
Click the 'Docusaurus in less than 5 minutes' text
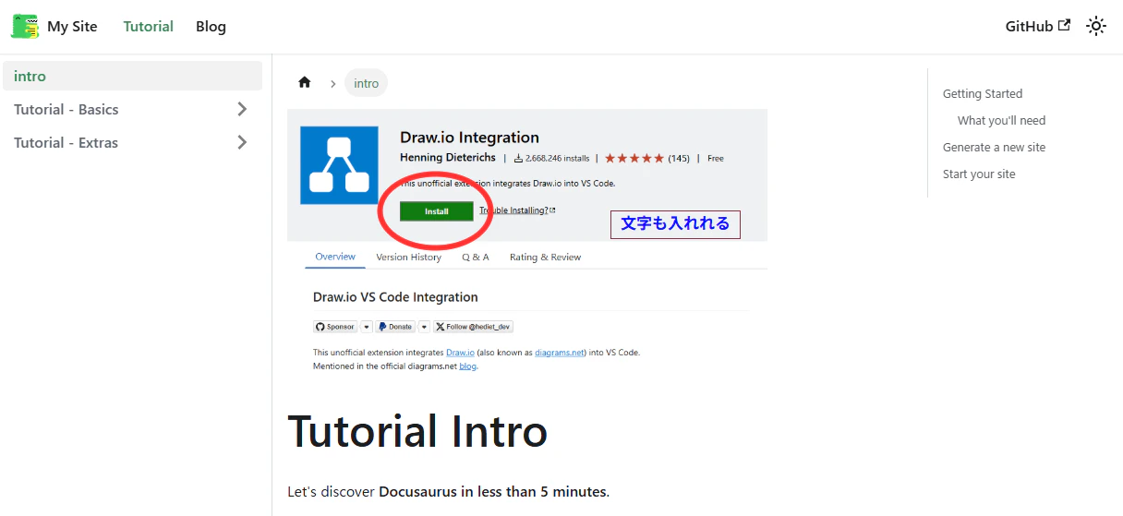point(493,491)
